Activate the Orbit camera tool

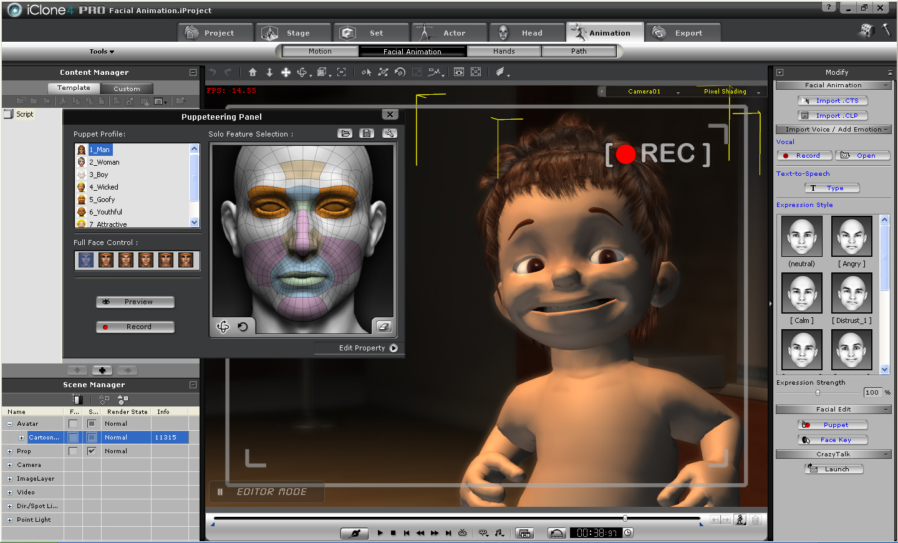[303, 72]
